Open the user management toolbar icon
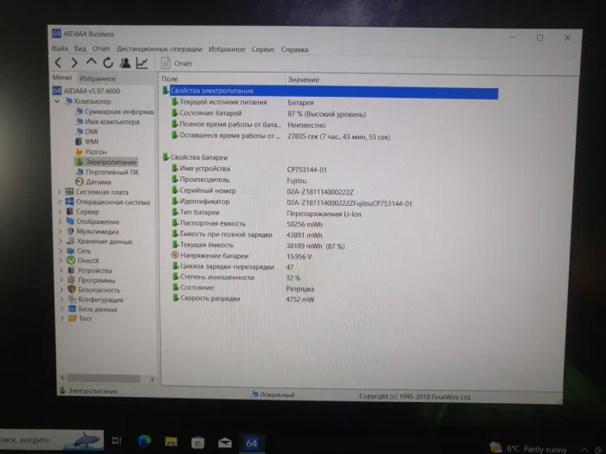This screenshot has height=454, width=606. (125, 63)
